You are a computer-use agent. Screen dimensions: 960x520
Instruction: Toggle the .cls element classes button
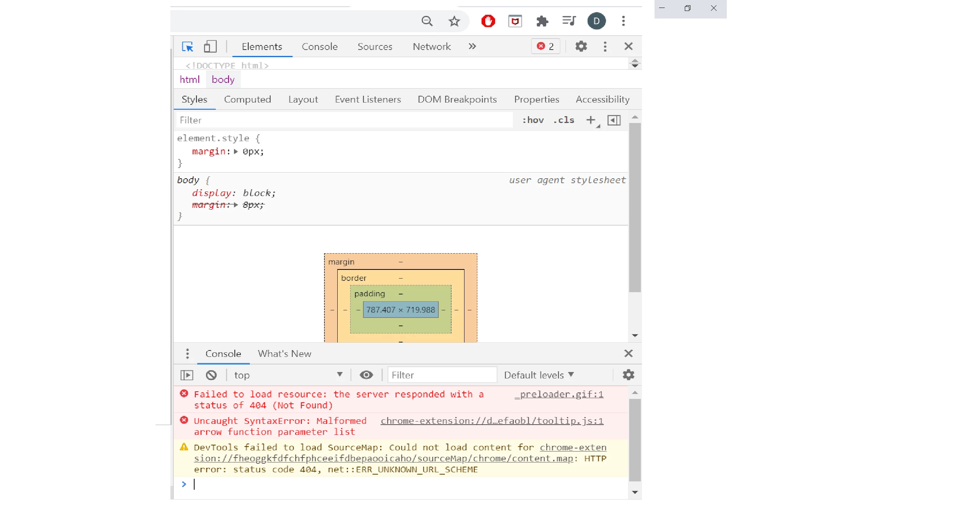(563, 120)
